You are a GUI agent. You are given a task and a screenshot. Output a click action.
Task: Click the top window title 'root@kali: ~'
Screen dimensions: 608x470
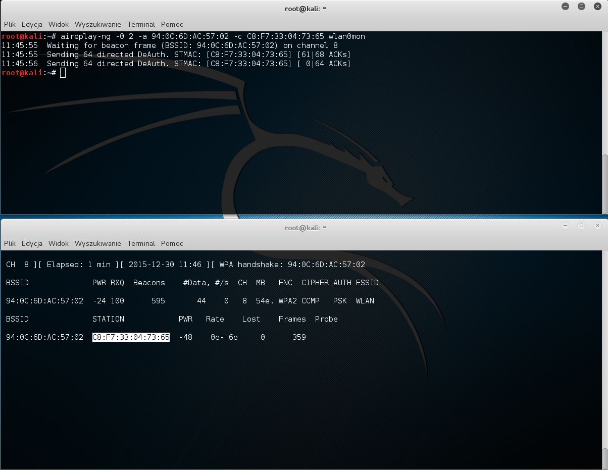(x=305, y=9)
